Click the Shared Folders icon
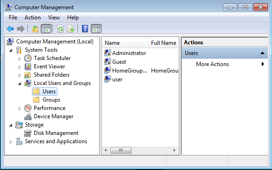 (x=28, y=75)
